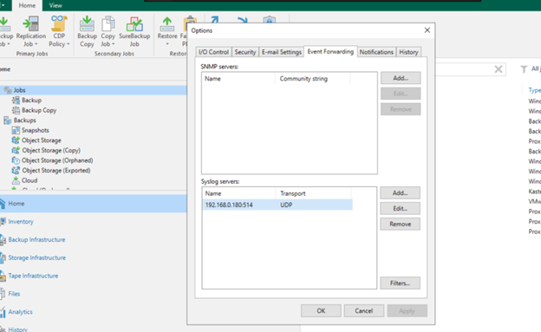Add a new SNMP server

(401, 78)
